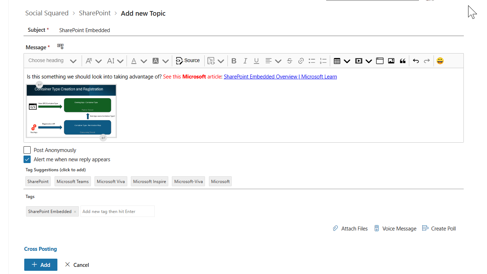Click the text alignment icon

(x=268, y=61)
